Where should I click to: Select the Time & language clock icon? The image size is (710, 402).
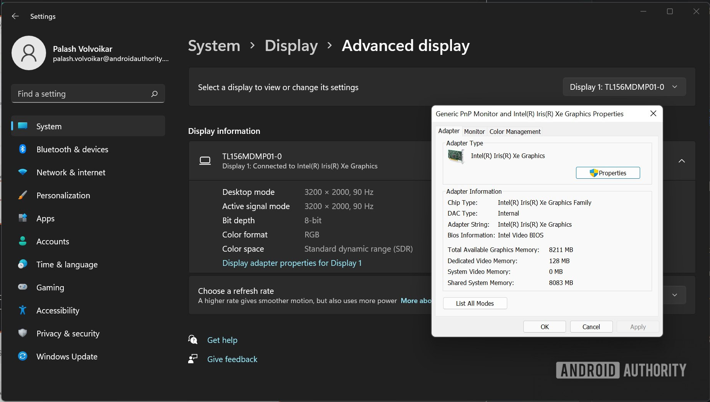pos(23,264)
